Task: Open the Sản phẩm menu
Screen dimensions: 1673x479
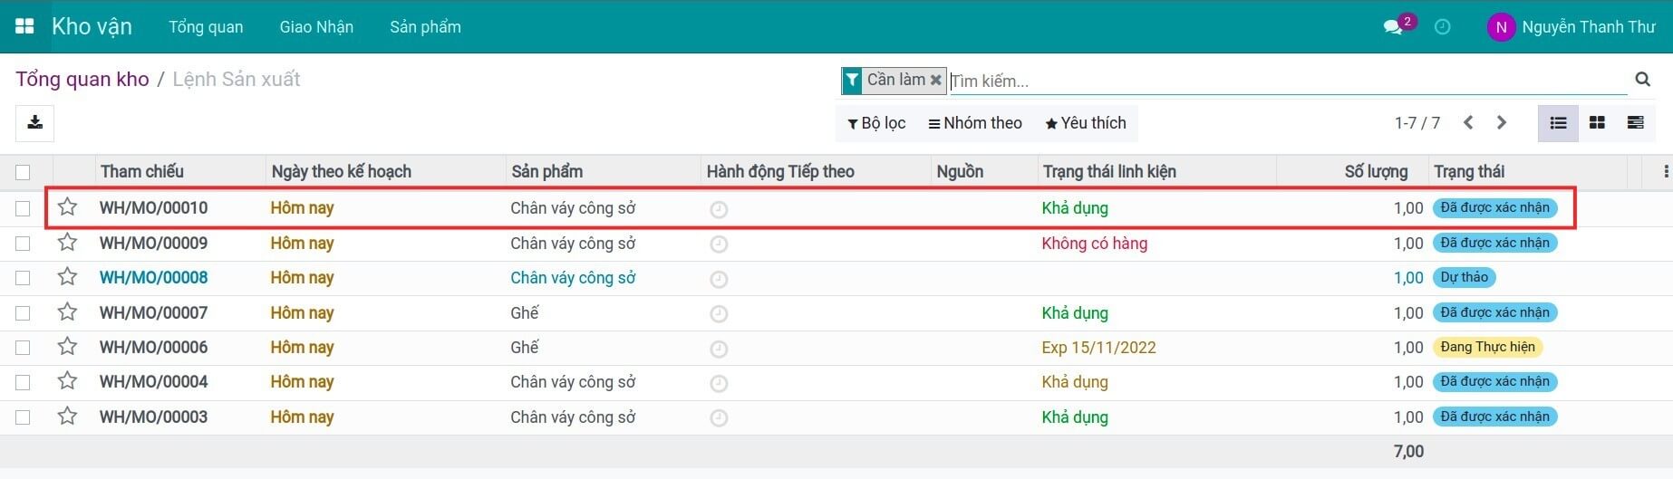Action: pos(425,27)
